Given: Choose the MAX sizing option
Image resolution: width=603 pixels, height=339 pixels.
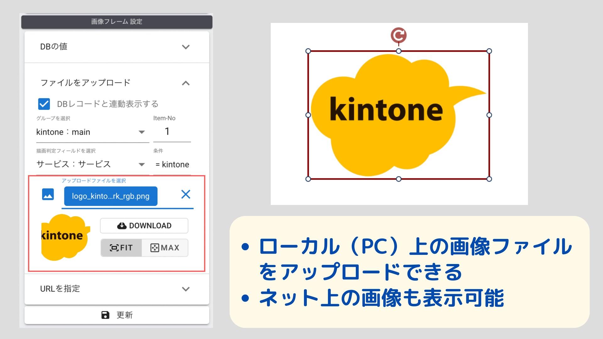Looking at the screenshot, I should 165,248.
